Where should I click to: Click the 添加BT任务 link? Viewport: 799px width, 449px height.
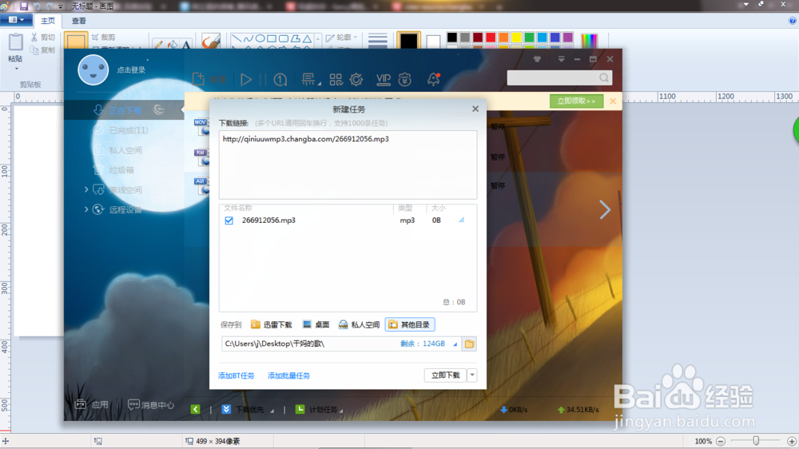tap(236, 375)
